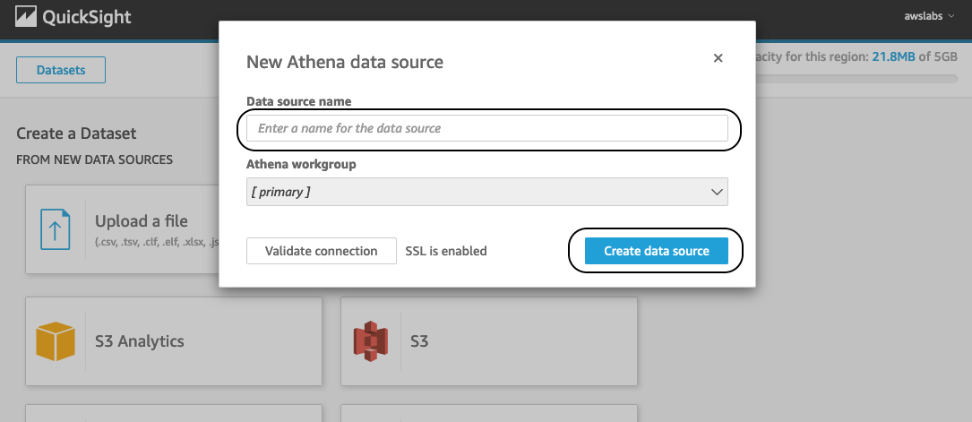Click the QuickSight wordmark in header

[x=87, y=17]
